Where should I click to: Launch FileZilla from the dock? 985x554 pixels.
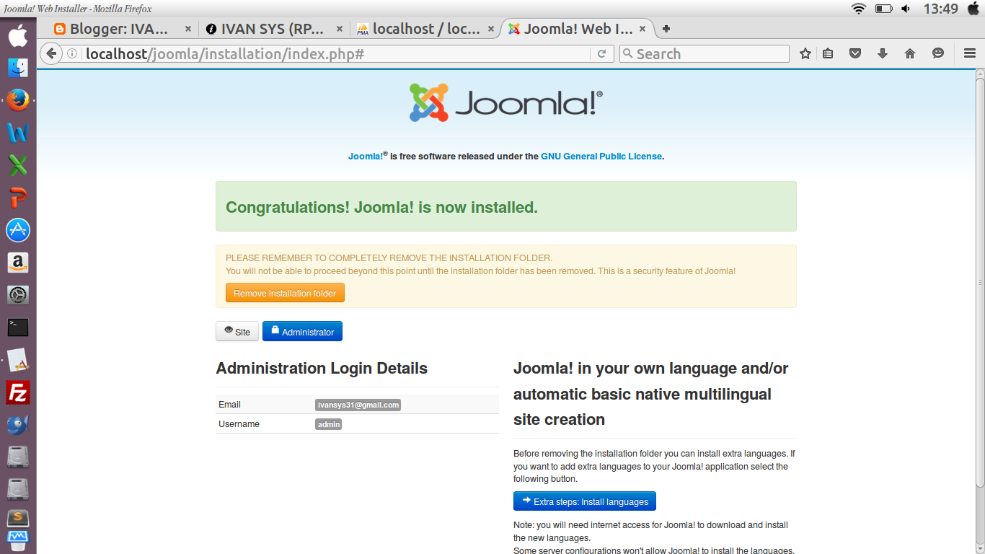[x=18, y=392]
